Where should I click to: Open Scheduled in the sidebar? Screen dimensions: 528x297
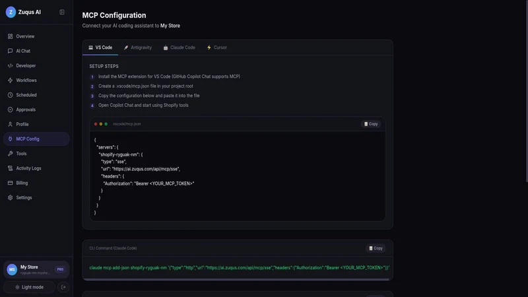pyautogui.click(x=36, y=95)
